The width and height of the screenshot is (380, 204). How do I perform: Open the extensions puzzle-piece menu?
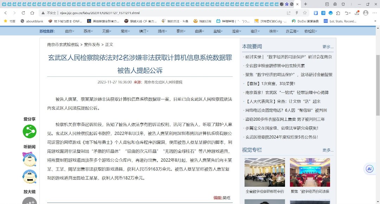pos(338,13)
